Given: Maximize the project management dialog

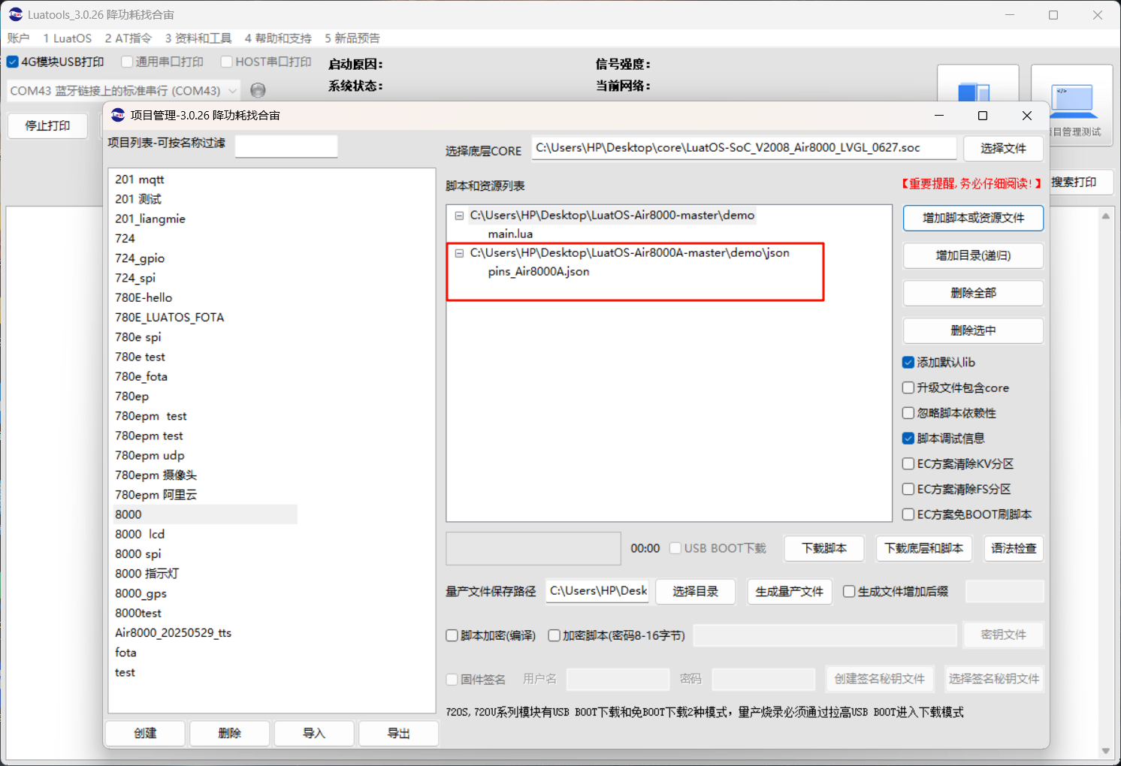Looking at the screenshot, I should (x=983, y=116).
